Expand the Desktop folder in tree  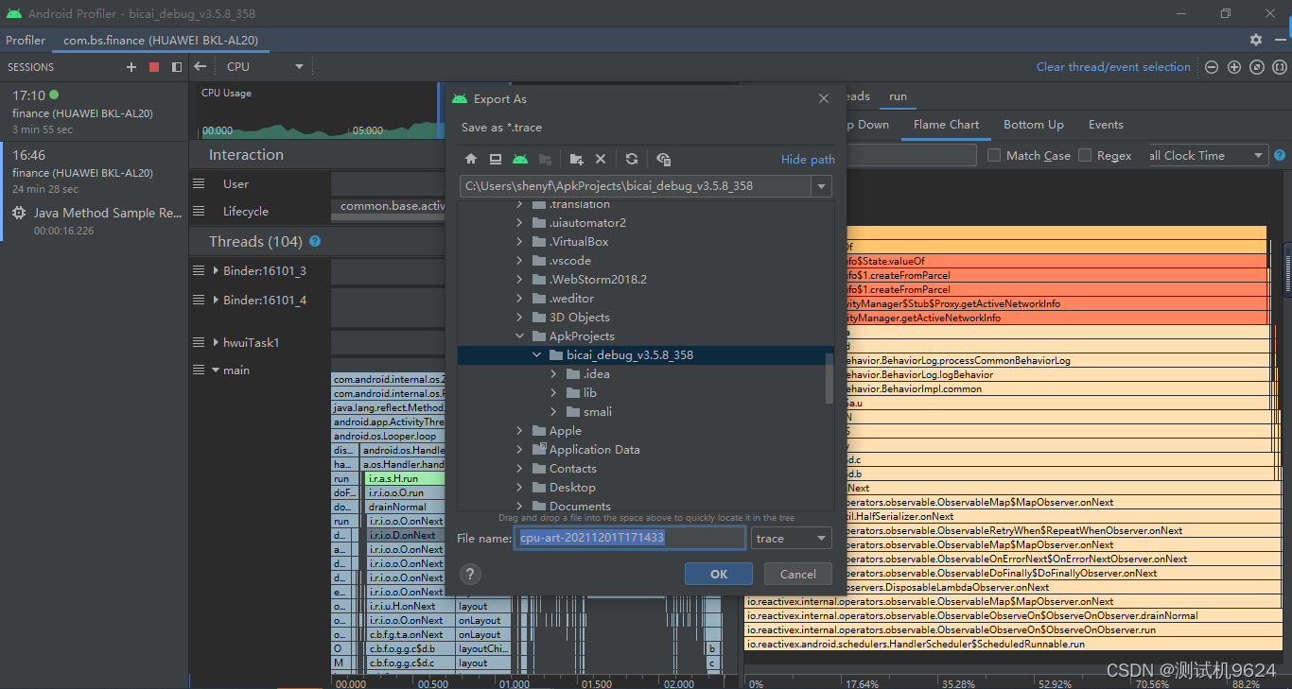click(x=519, y=488)
